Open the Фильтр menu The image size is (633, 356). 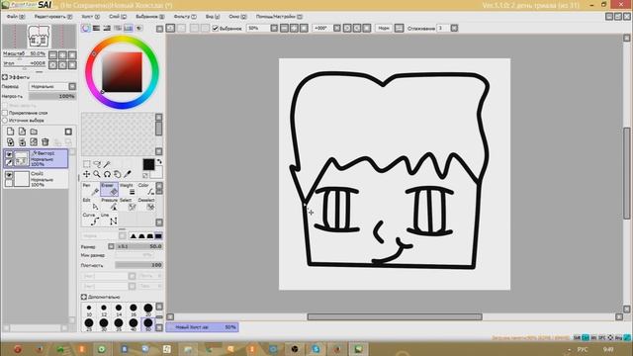point(185,17)
